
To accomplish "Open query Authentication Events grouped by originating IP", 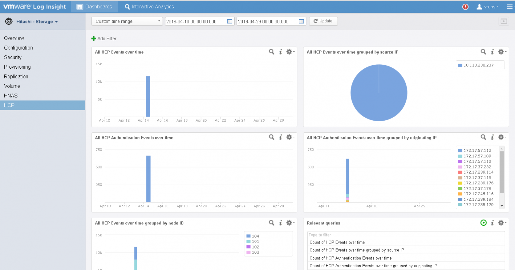I will 406,266.
